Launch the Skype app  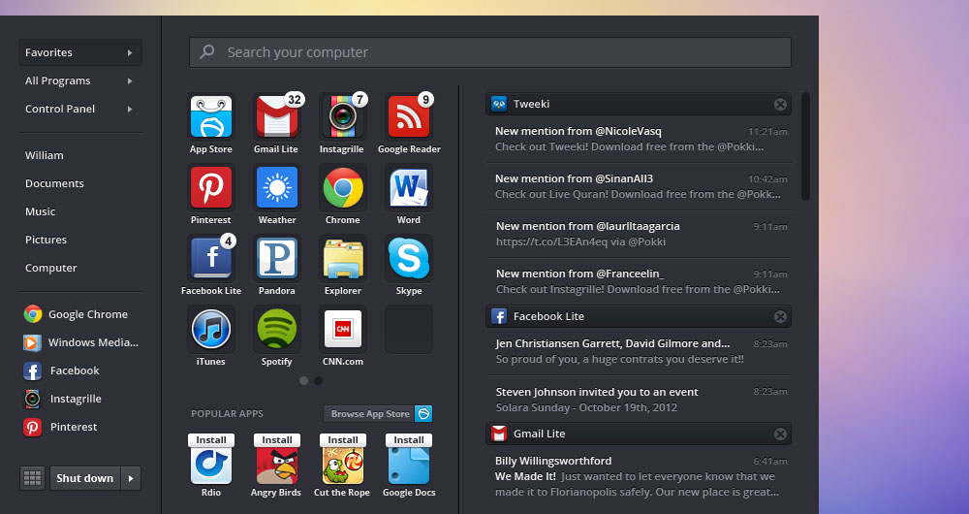[408, 259]
